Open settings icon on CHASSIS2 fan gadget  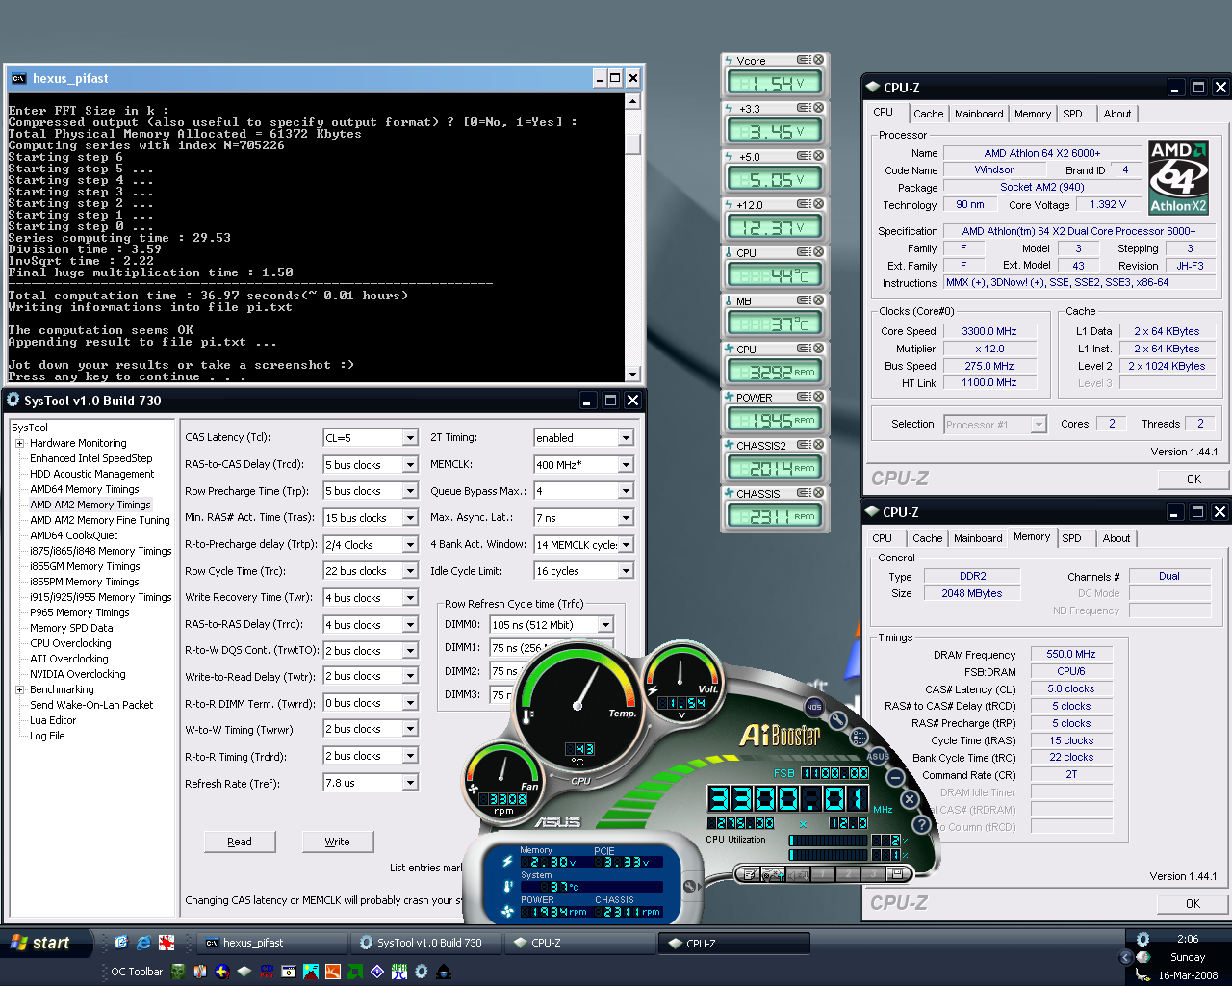804,445
